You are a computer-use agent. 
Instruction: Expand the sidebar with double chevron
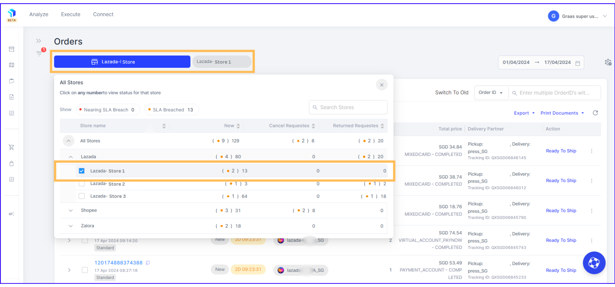[x=39, y=41]
